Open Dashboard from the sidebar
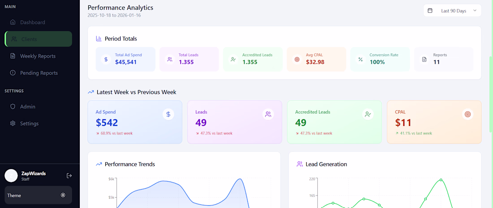Image resolution: width=493 pixels, height=208 pixels. pyautogui.click(x=32, y=22)
